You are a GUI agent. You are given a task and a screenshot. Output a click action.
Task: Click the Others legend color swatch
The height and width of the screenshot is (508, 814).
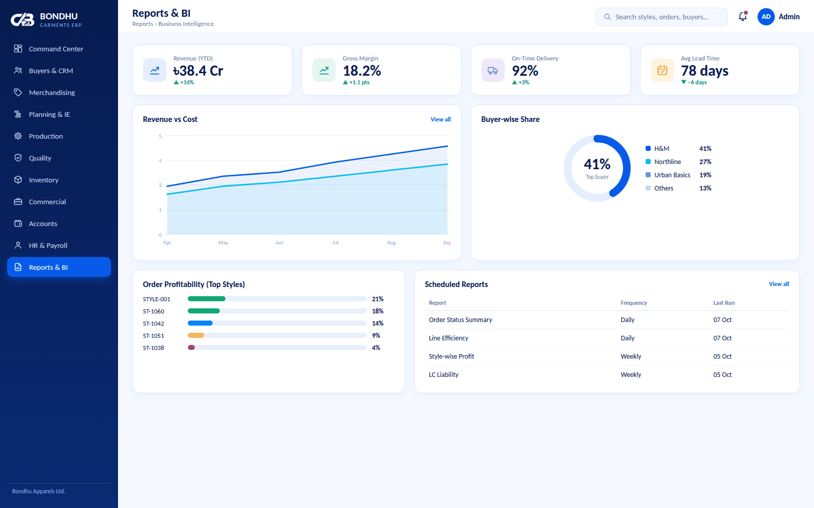click(648, 188)
